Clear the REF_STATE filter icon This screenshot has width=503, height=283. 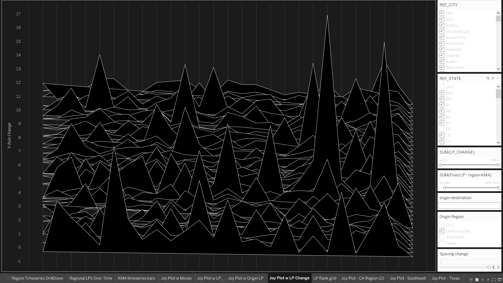488,78
